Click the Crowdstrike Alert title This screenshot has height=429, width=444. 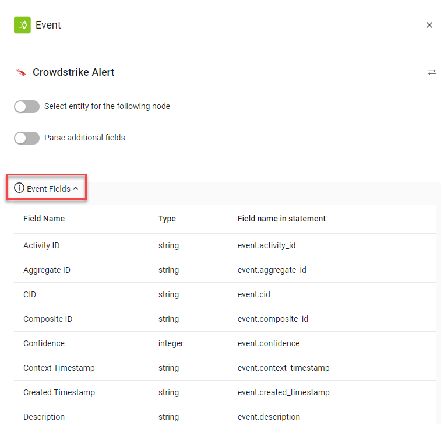coord(73,72)
